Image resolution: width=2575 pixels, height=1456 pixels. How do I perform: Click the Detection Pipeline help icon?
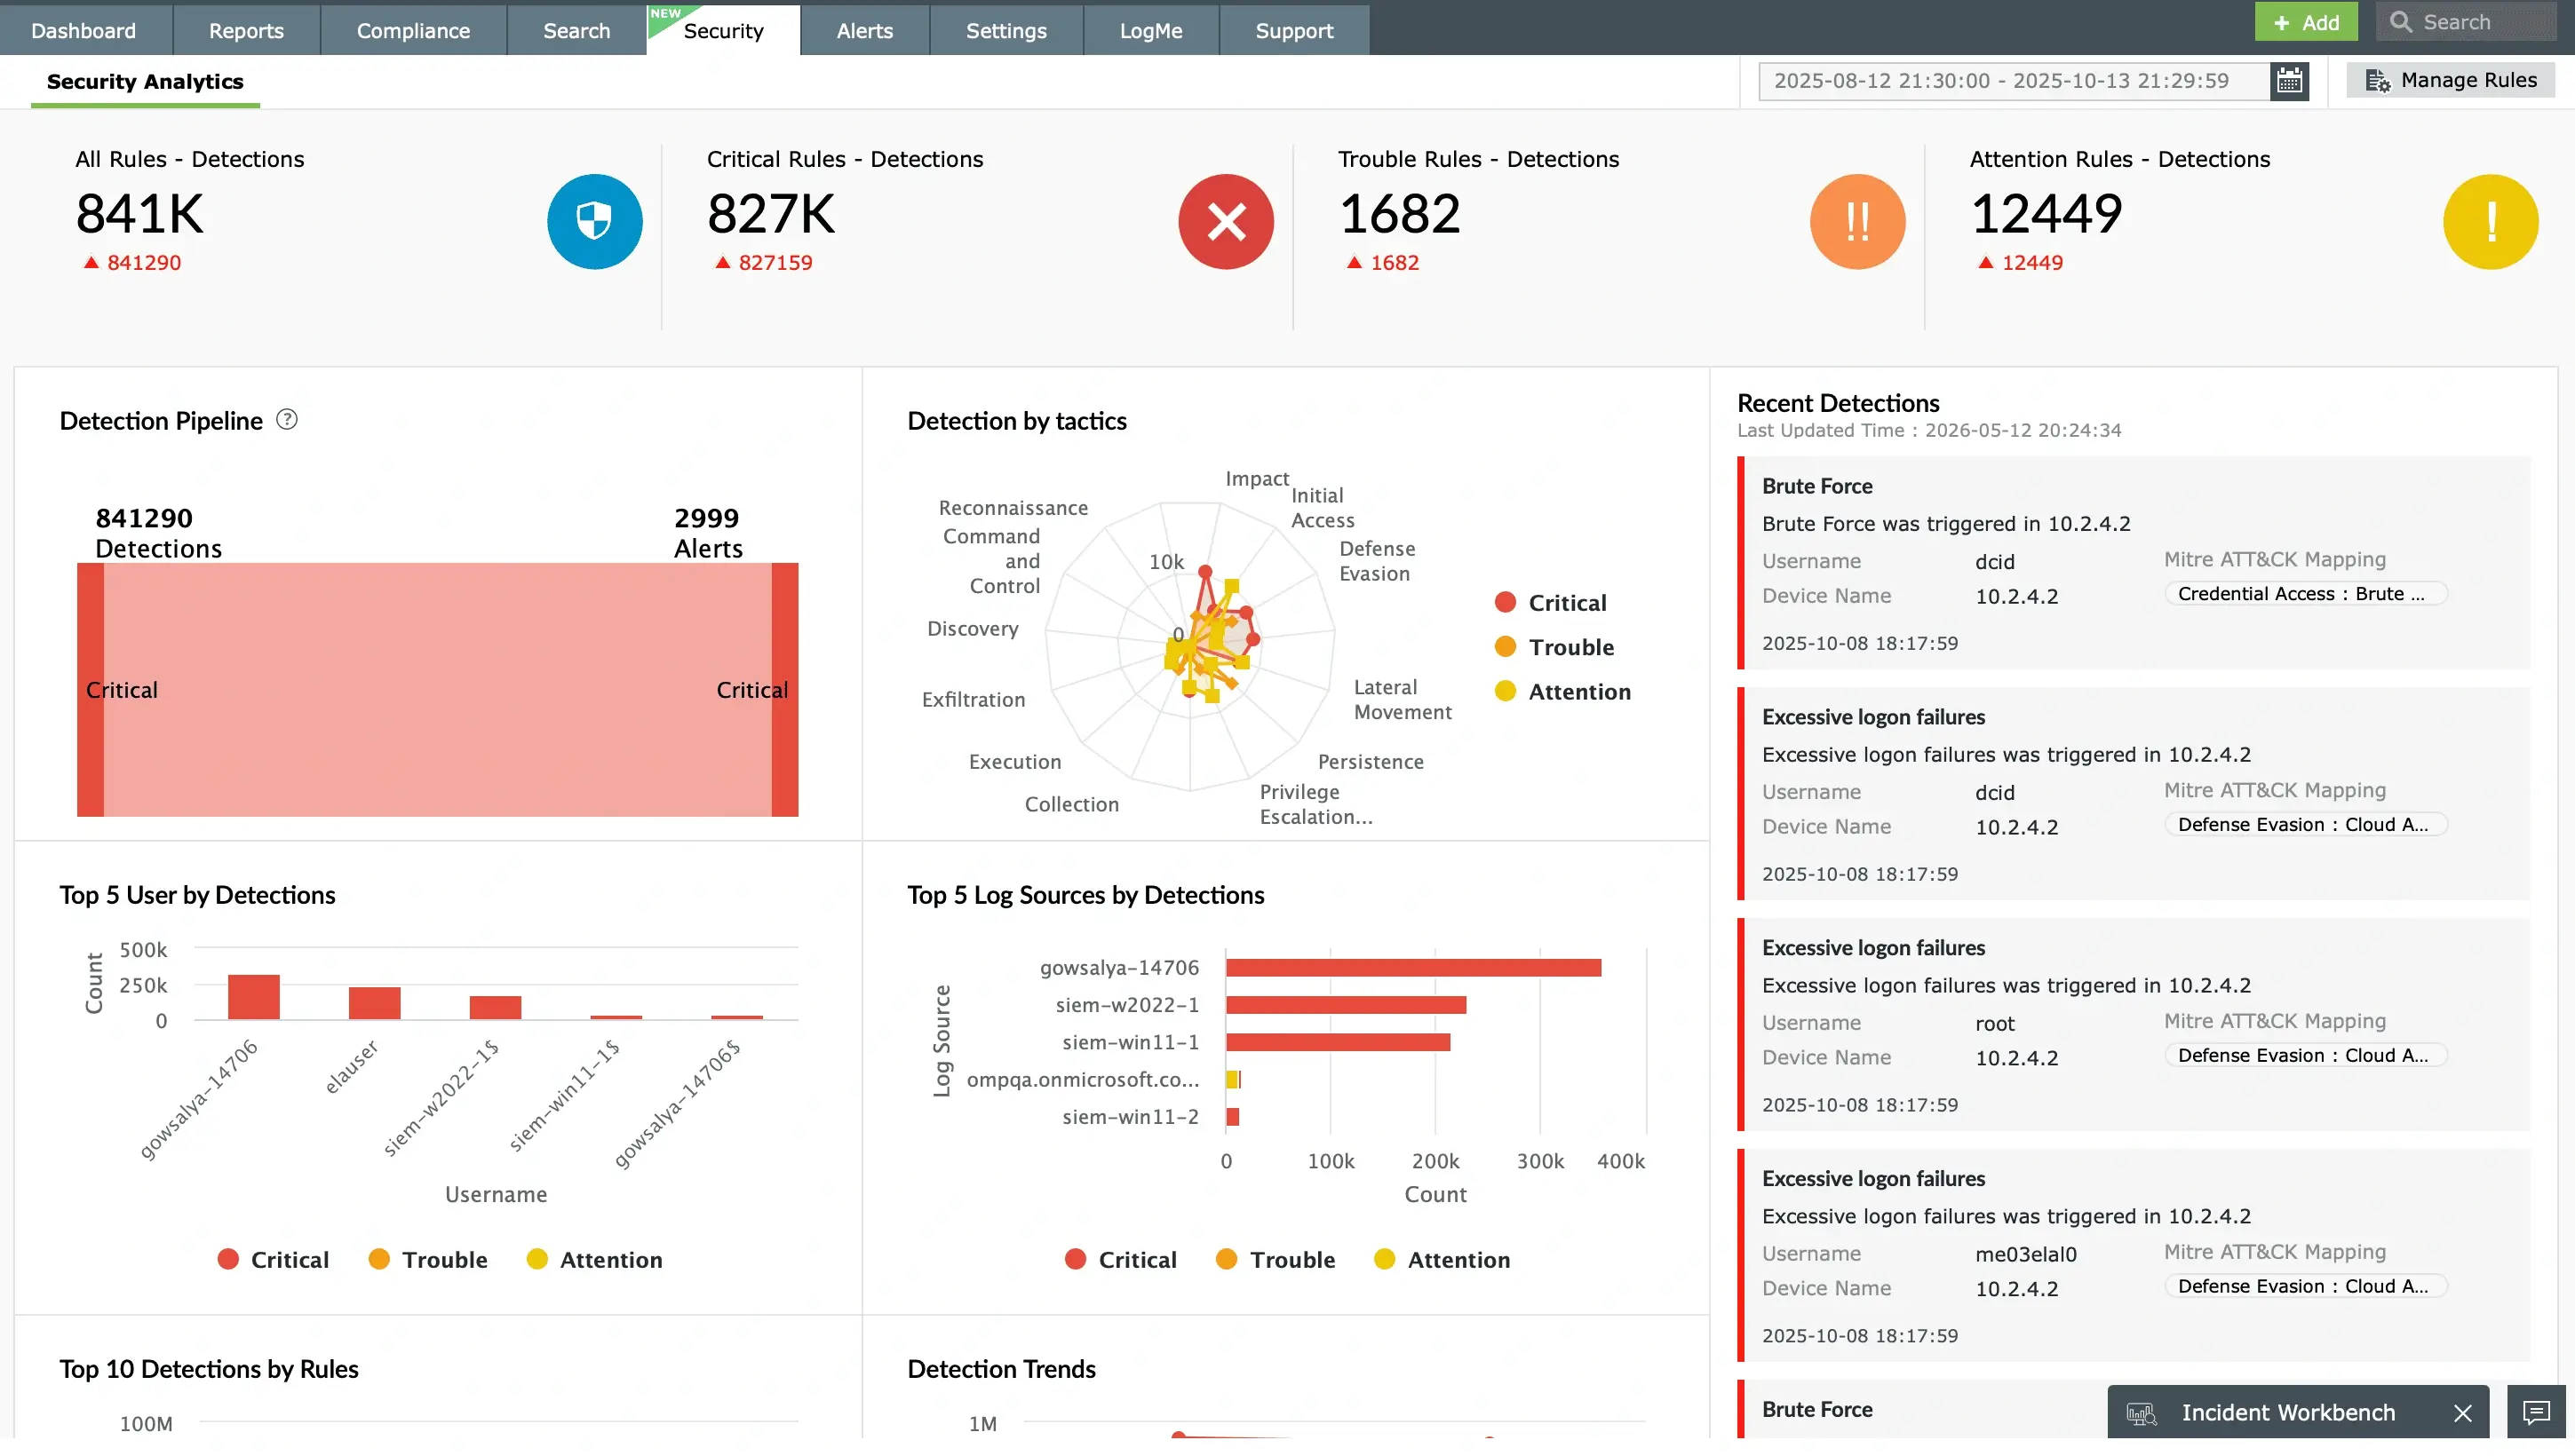click(287, 420)
